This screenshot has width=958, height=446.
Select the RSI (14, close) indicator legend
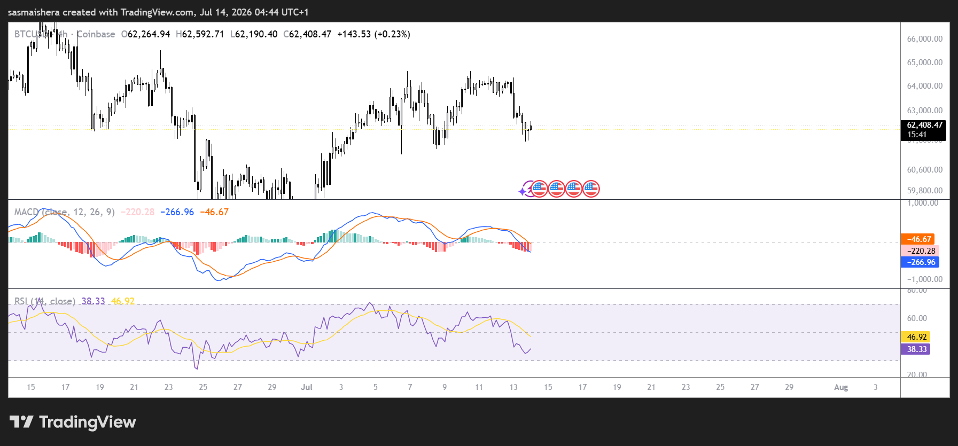(x=45, y=301)
